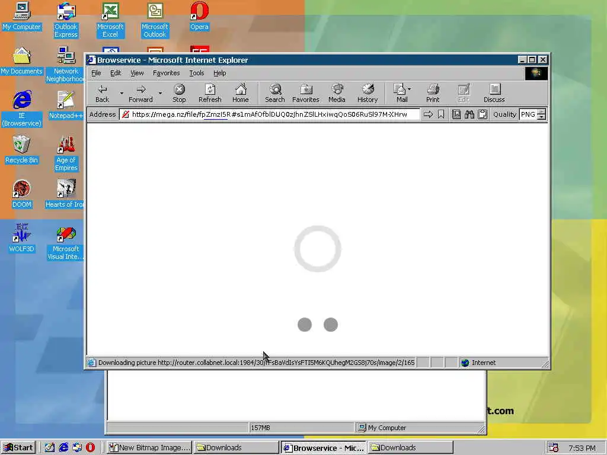Click 157MB in the Downloads window status bar
This screenshot has width=607, height=455.
[x=260, y=428]
